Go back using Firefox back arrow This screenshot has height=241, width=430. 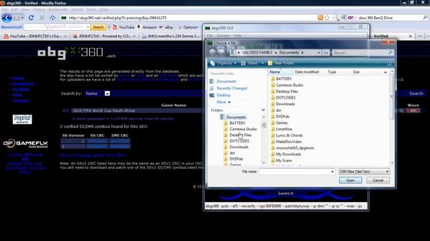tap(7, 18)
